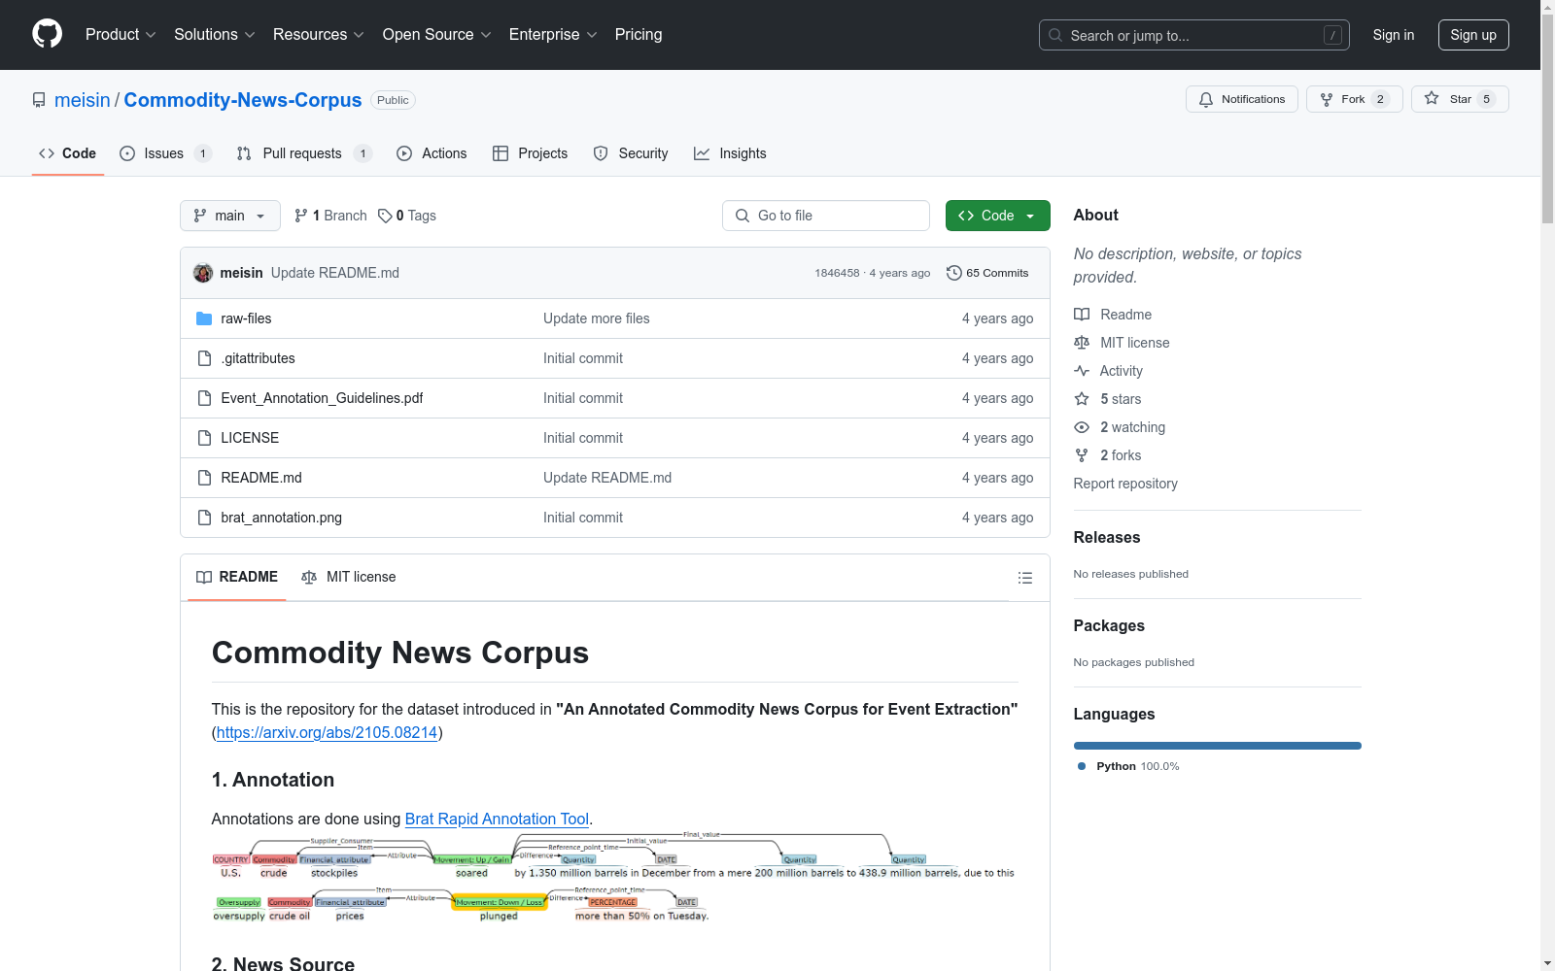This screenshot has height=971, width=1555.
Task: Open the Actions tab
Action: (432, 153)
